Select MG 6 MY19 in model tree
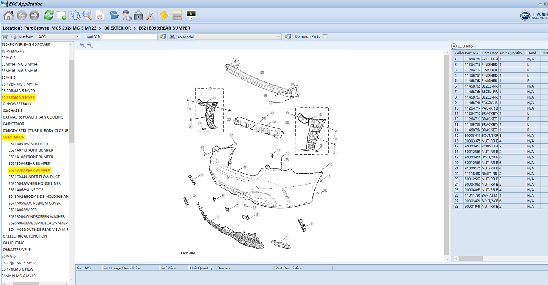 (x=19, y=276)
